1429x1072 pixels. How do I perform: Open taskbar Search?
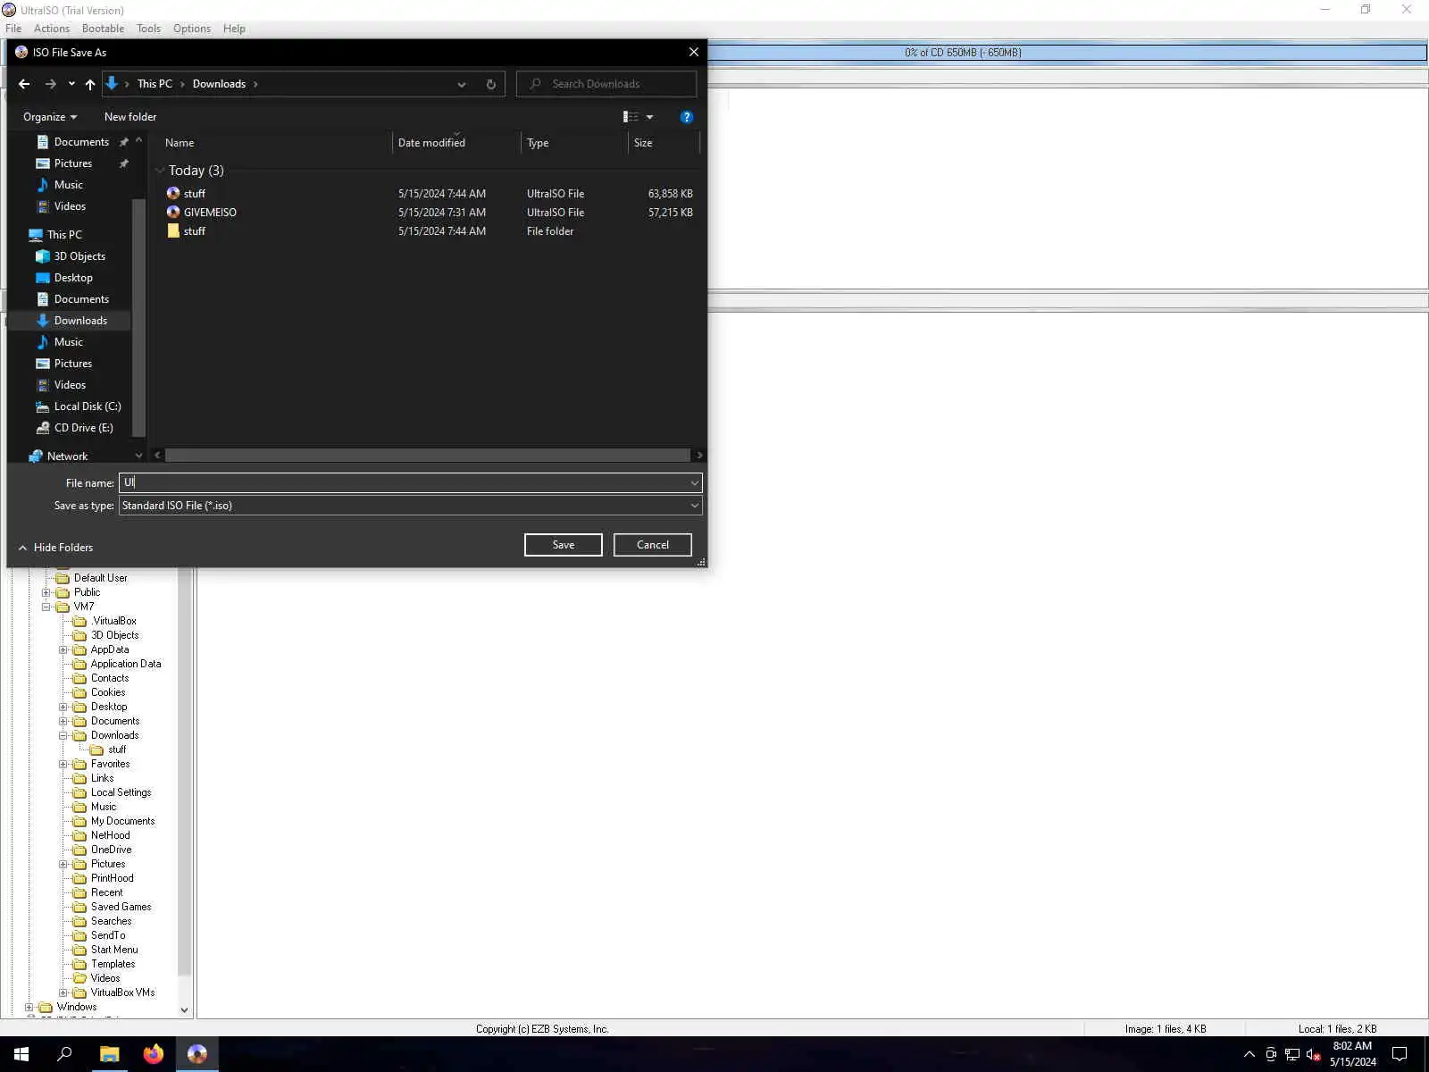click(x=64, y=1054)
